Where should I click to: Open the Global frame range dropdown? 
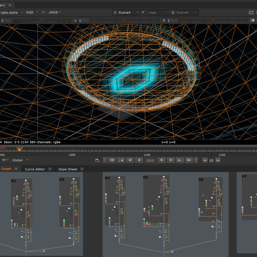click(20, 160)
